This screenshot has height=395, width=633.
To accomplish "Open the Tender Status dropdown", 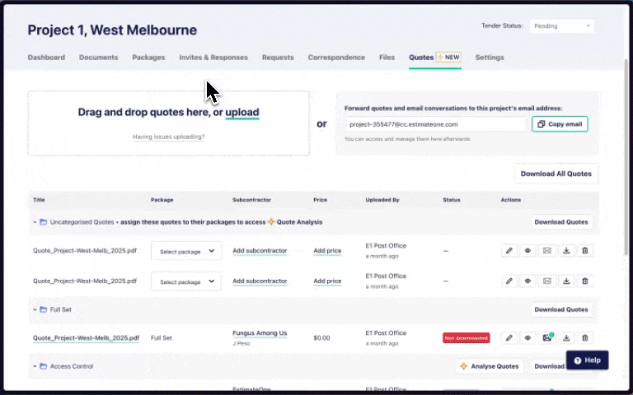I will pos(561,26).
